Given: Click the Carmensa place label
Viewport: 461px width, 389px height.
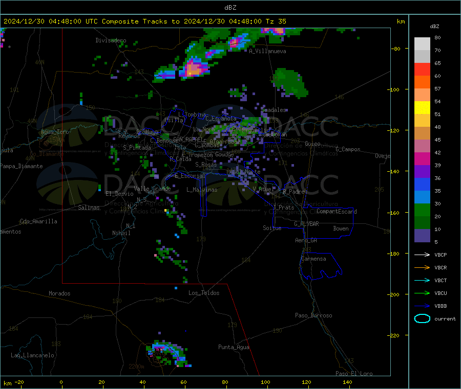Looking at the screenshot, I should (x=313, y=259).
